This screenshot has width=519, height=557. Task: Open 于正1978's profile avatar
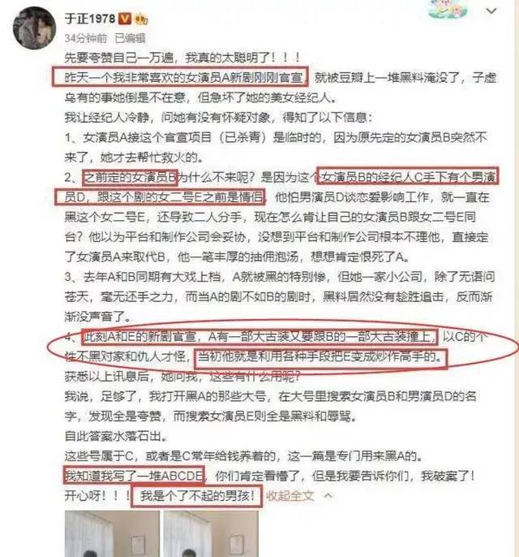point(34,28)
